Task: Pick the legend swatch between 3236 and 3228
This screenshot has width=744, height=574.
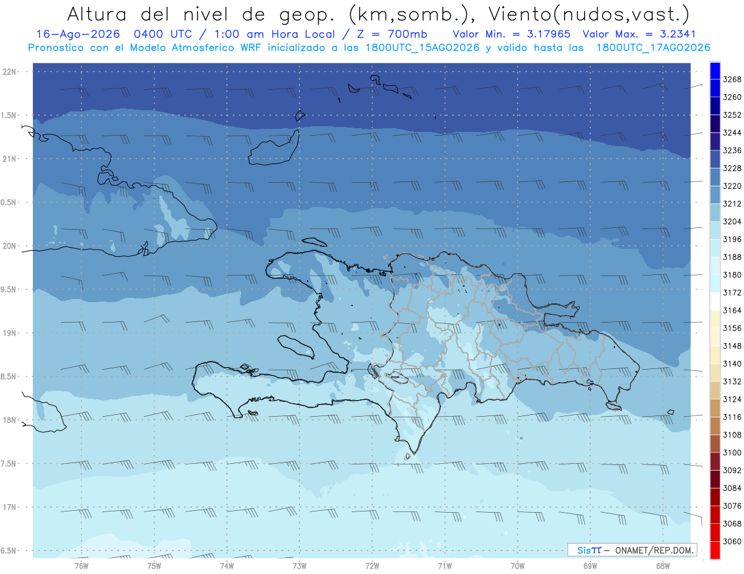Action: [x=715, y=160]
